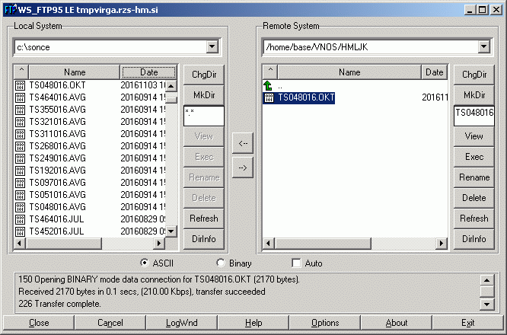Click the local TS464016.AVG file icon
Viewport: 507px width, 335px height.
(x=20, y=97)
